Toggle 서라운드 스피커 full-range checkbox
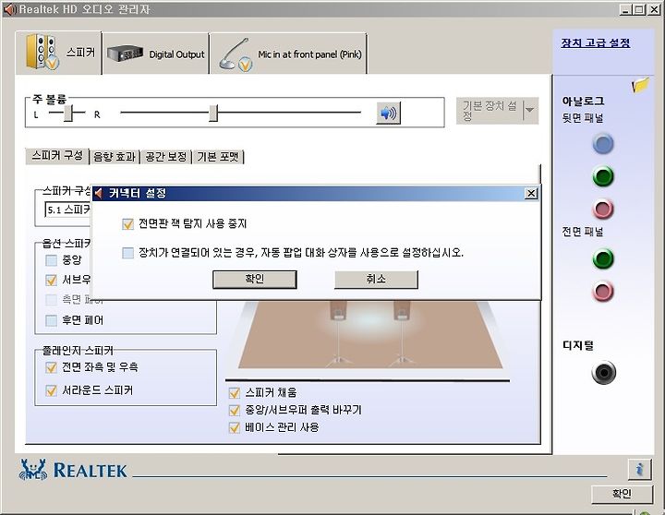The height and width of the screenshot is (515, 665). click(51, 390)
